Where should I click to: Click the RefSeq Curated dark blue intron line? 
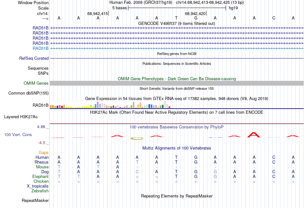pyautogui.click(x=177, y=58)
